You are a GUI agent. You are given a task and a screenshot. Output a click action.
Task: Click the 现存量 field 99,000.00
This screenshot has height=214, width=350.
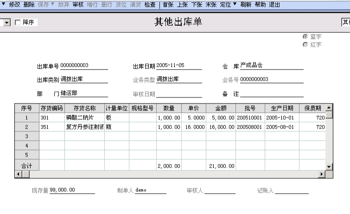click(x=72, y=190)
